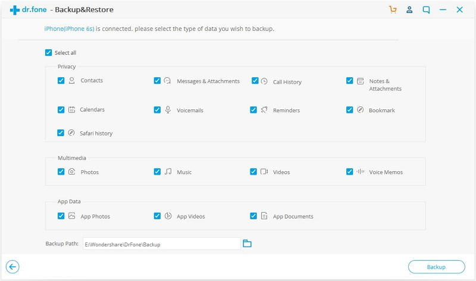The height and width of the screenshot is (281, 476).
Task: Click the iPhone(iPhone 6s) device link
Action: (69, 29)
